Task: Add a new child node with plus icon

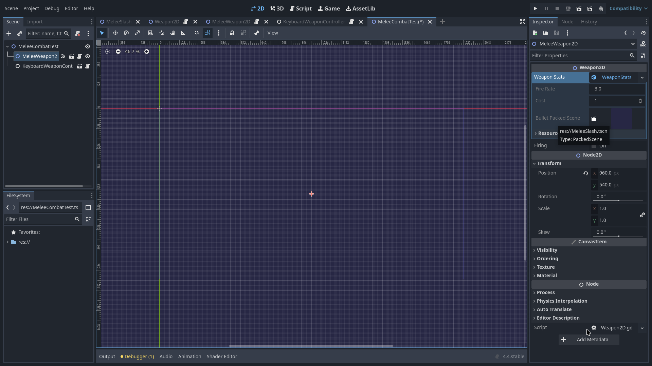Action: pyautogui.click(x=9, y=34)
